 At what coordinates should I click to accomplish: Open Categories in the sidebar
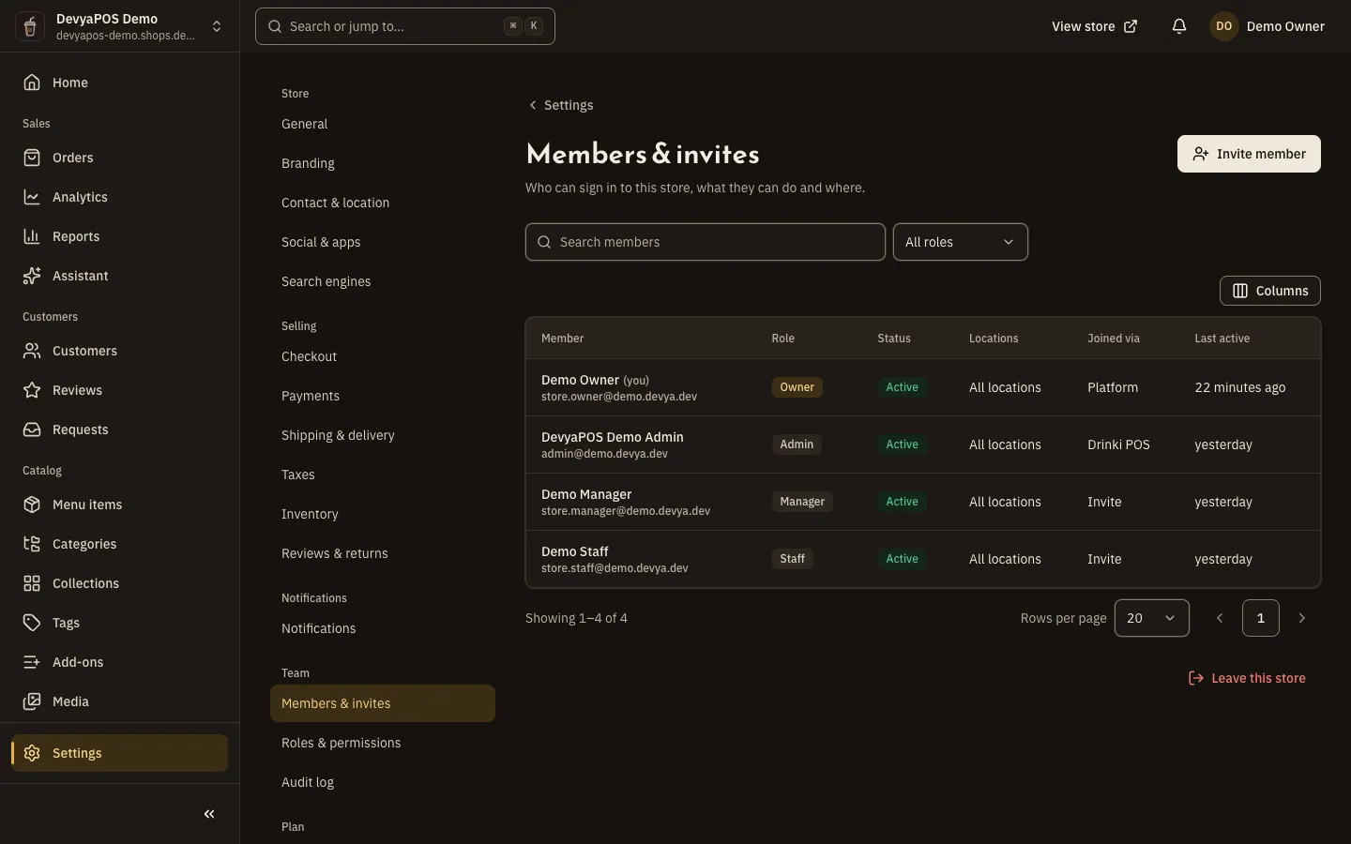(x=119, y=544)
